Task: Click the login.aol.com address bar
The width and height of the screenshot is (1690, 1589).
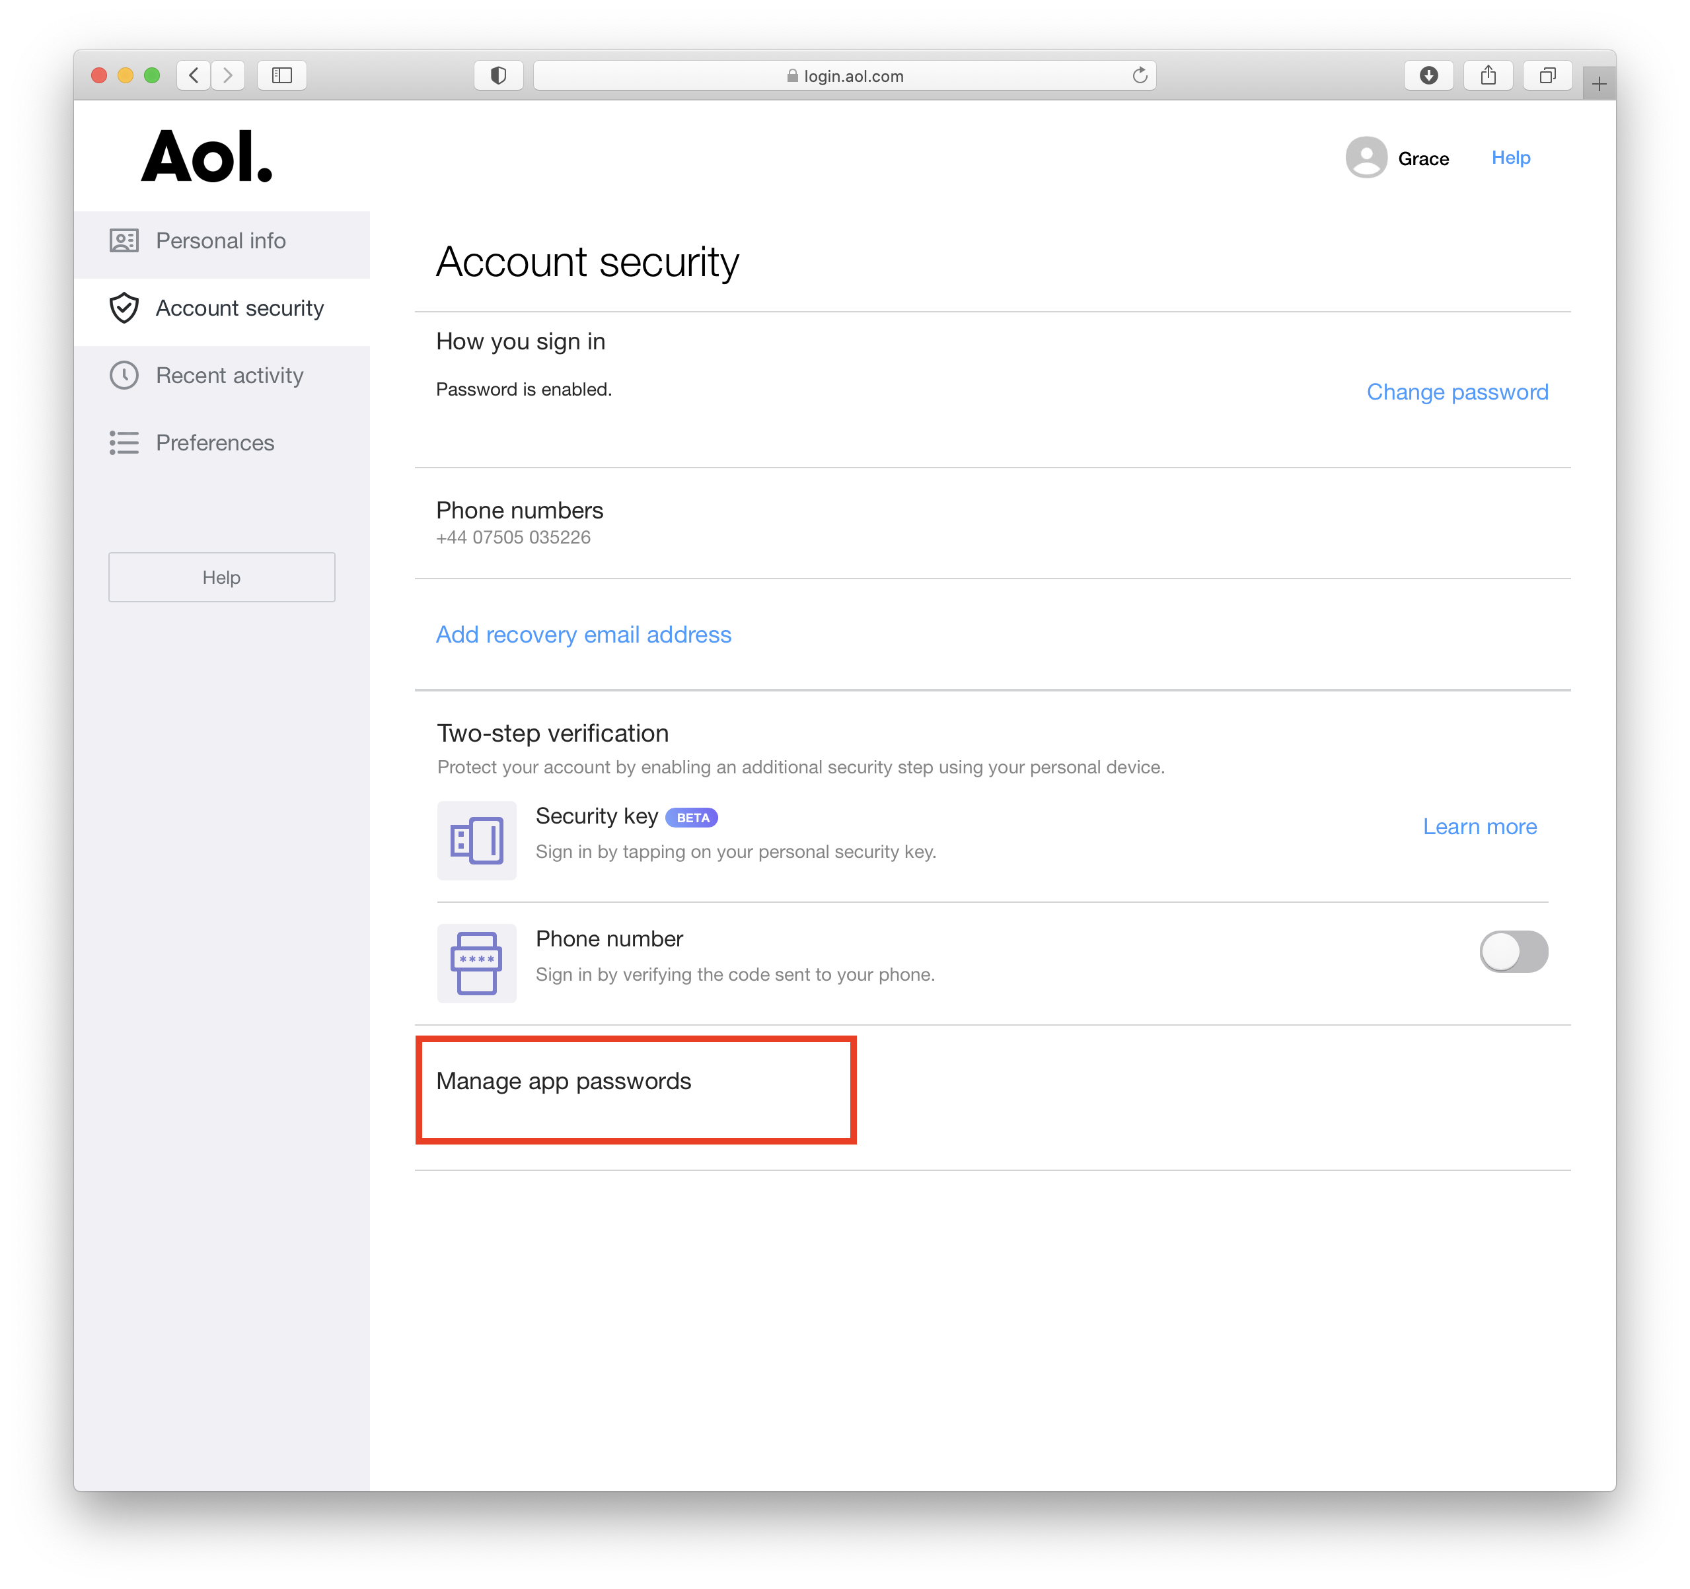Action: 844,76
